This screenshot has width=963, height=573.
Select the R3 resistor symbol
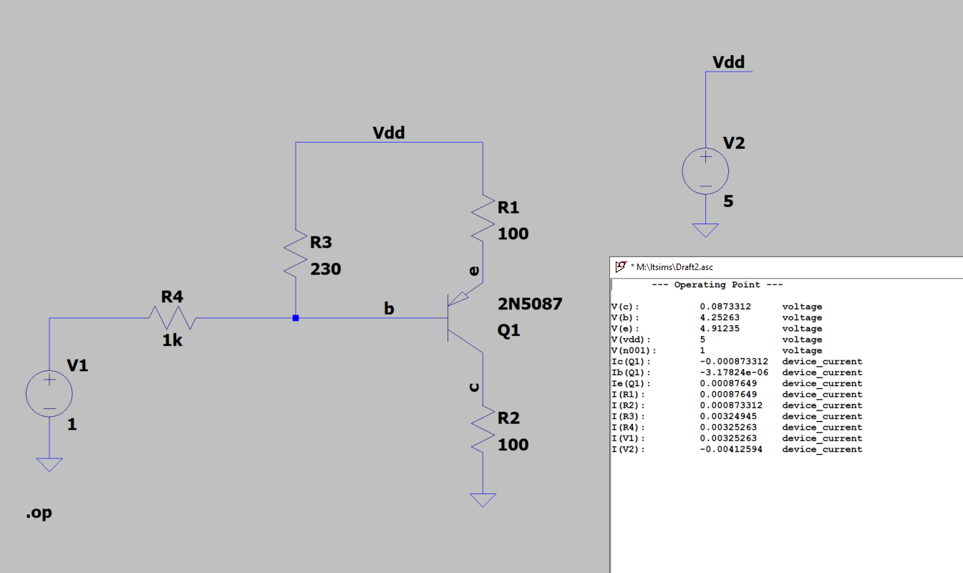tap(296, 254)
